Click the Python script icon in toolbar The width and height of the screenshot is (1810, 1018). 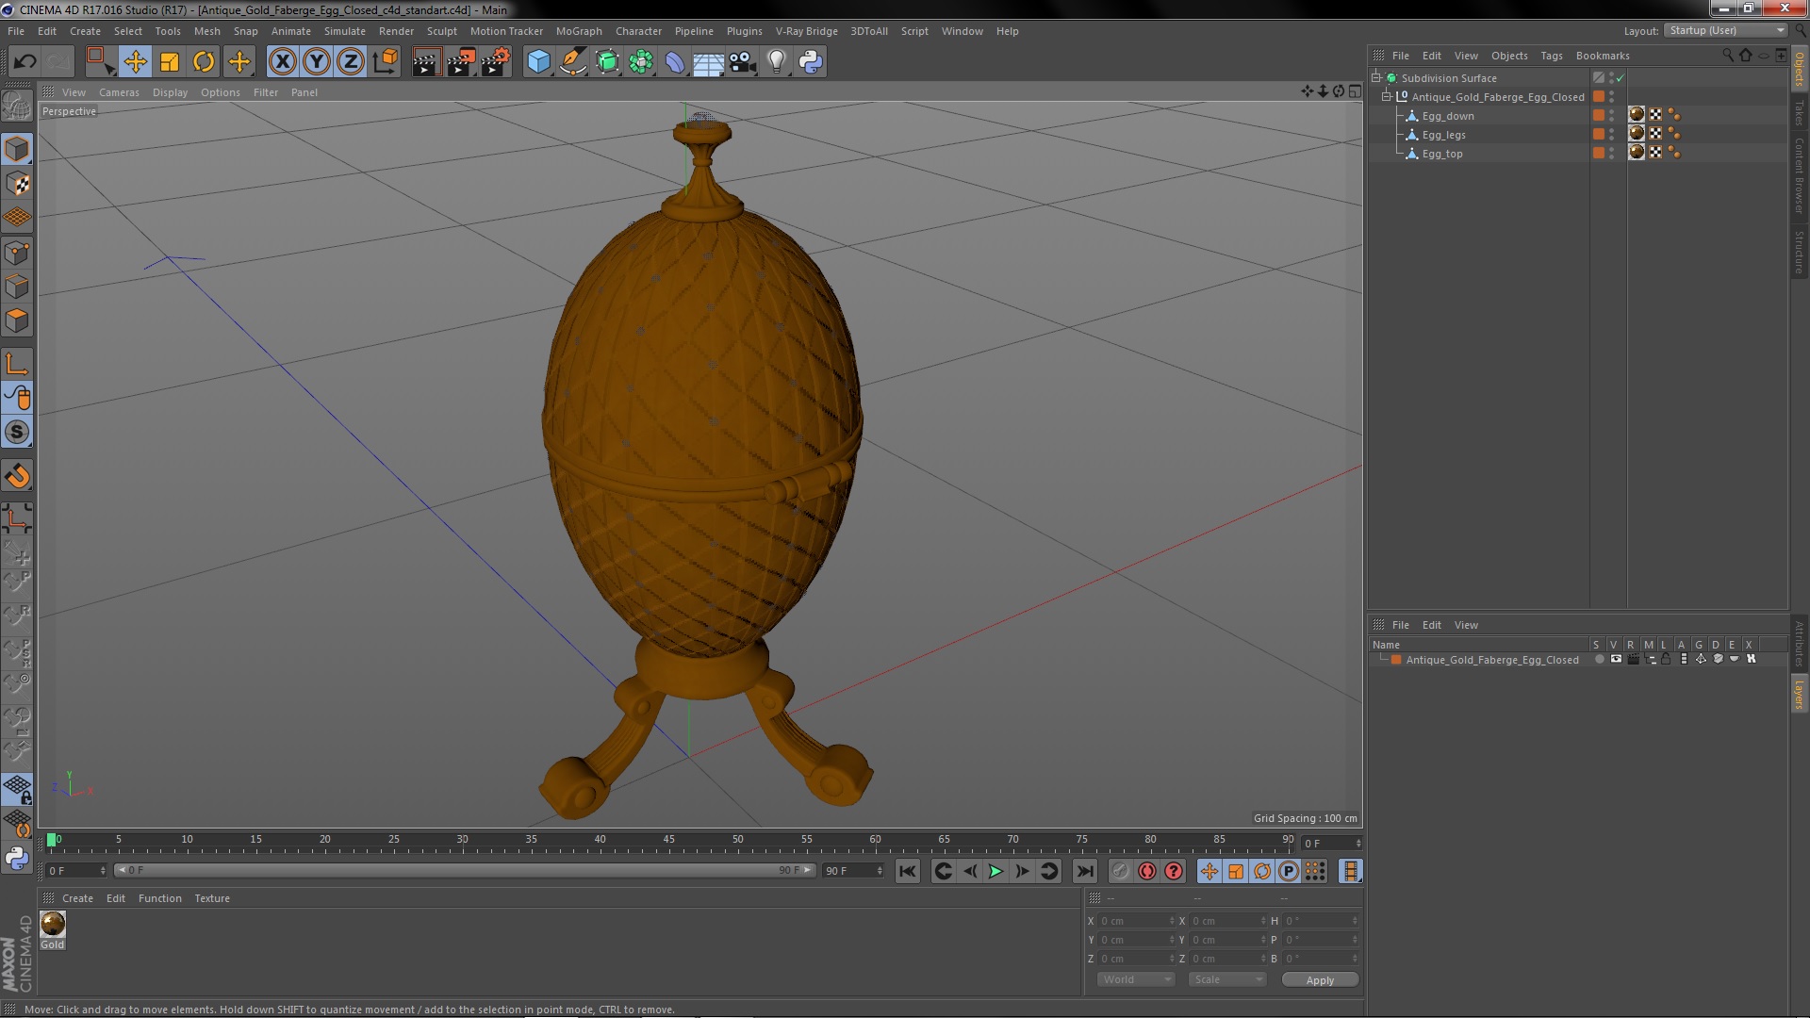click(811, 62)
